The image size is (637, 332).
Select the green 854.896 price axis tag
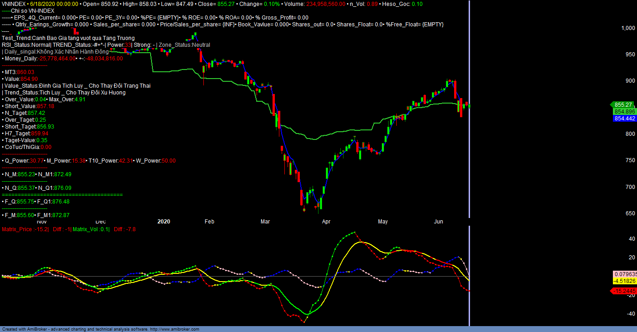tap(624, 112)
